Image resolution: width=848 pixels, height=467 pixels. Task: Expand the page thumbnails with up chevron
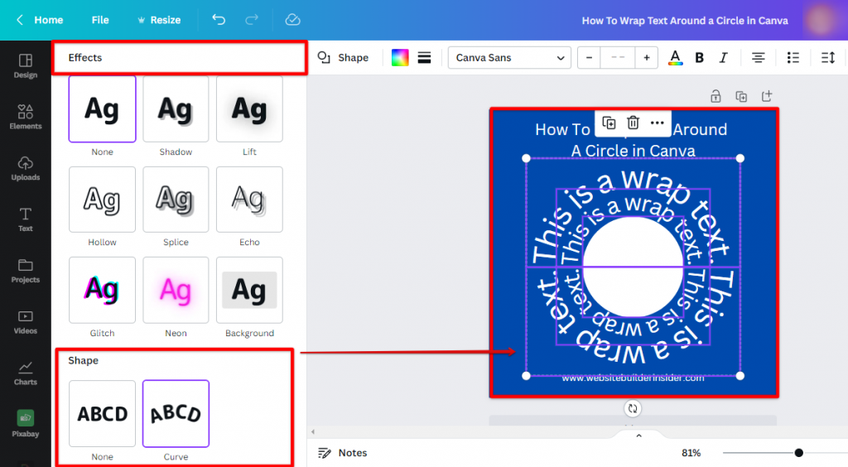point(638,436)
